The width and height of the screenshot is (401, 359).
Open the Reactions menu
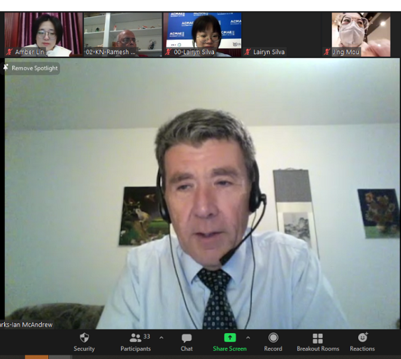click(x=362, y=338)
